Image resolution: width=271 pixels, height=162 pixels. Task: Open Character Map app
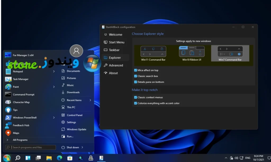21,102
